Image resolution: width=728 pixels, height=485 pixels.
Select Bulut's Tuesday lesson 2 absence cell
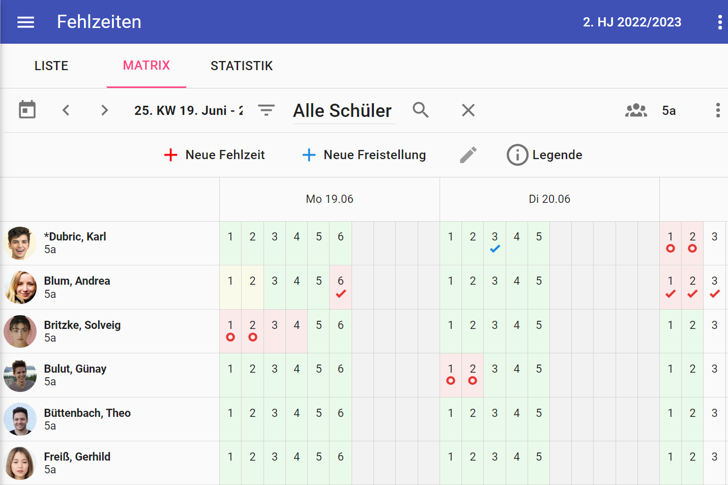pos(473,375)
